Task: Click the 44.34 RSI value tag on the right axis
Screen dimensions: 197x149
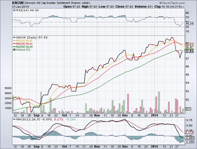Action: (189, 24)
